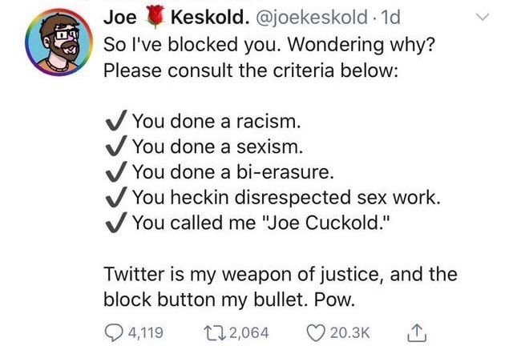Click the reply speech bubble icon

pos(115,332)
